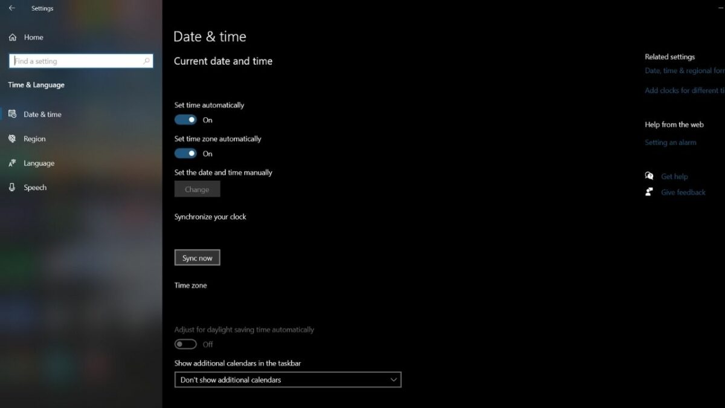Click the Date & time clock icon
Screen dimensions: 725x408
[x=13, y=114]
